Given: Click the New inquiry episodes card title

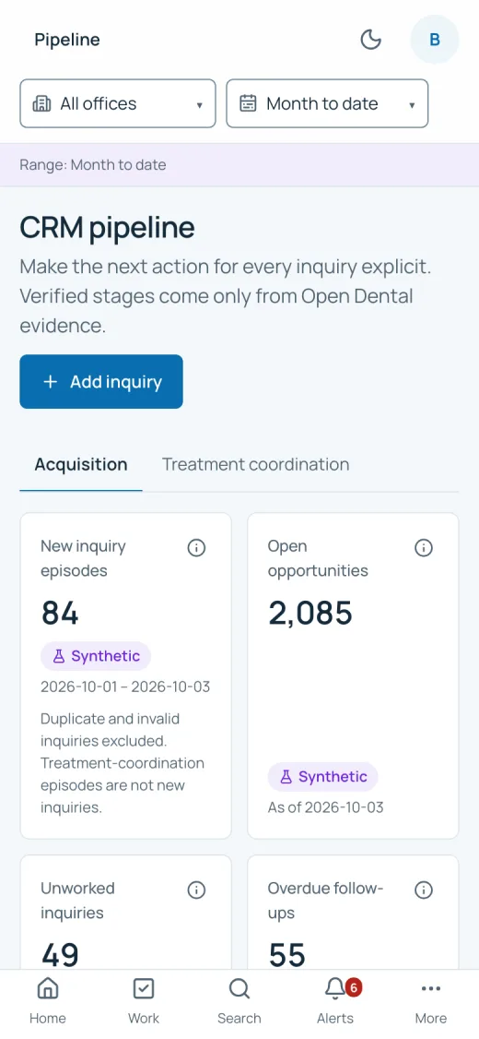Looking at the screenshot, I should (x=83, y=558).
